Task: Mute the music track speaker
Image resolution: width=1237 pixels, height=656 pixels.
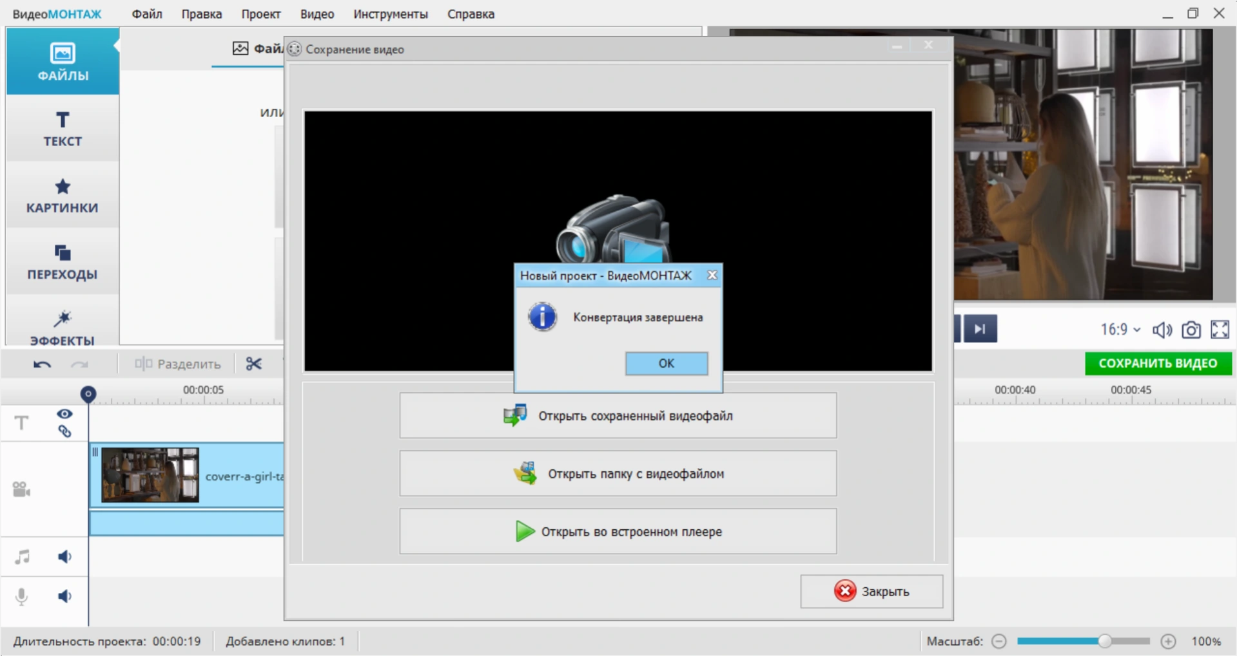Action: coord(64,557)
